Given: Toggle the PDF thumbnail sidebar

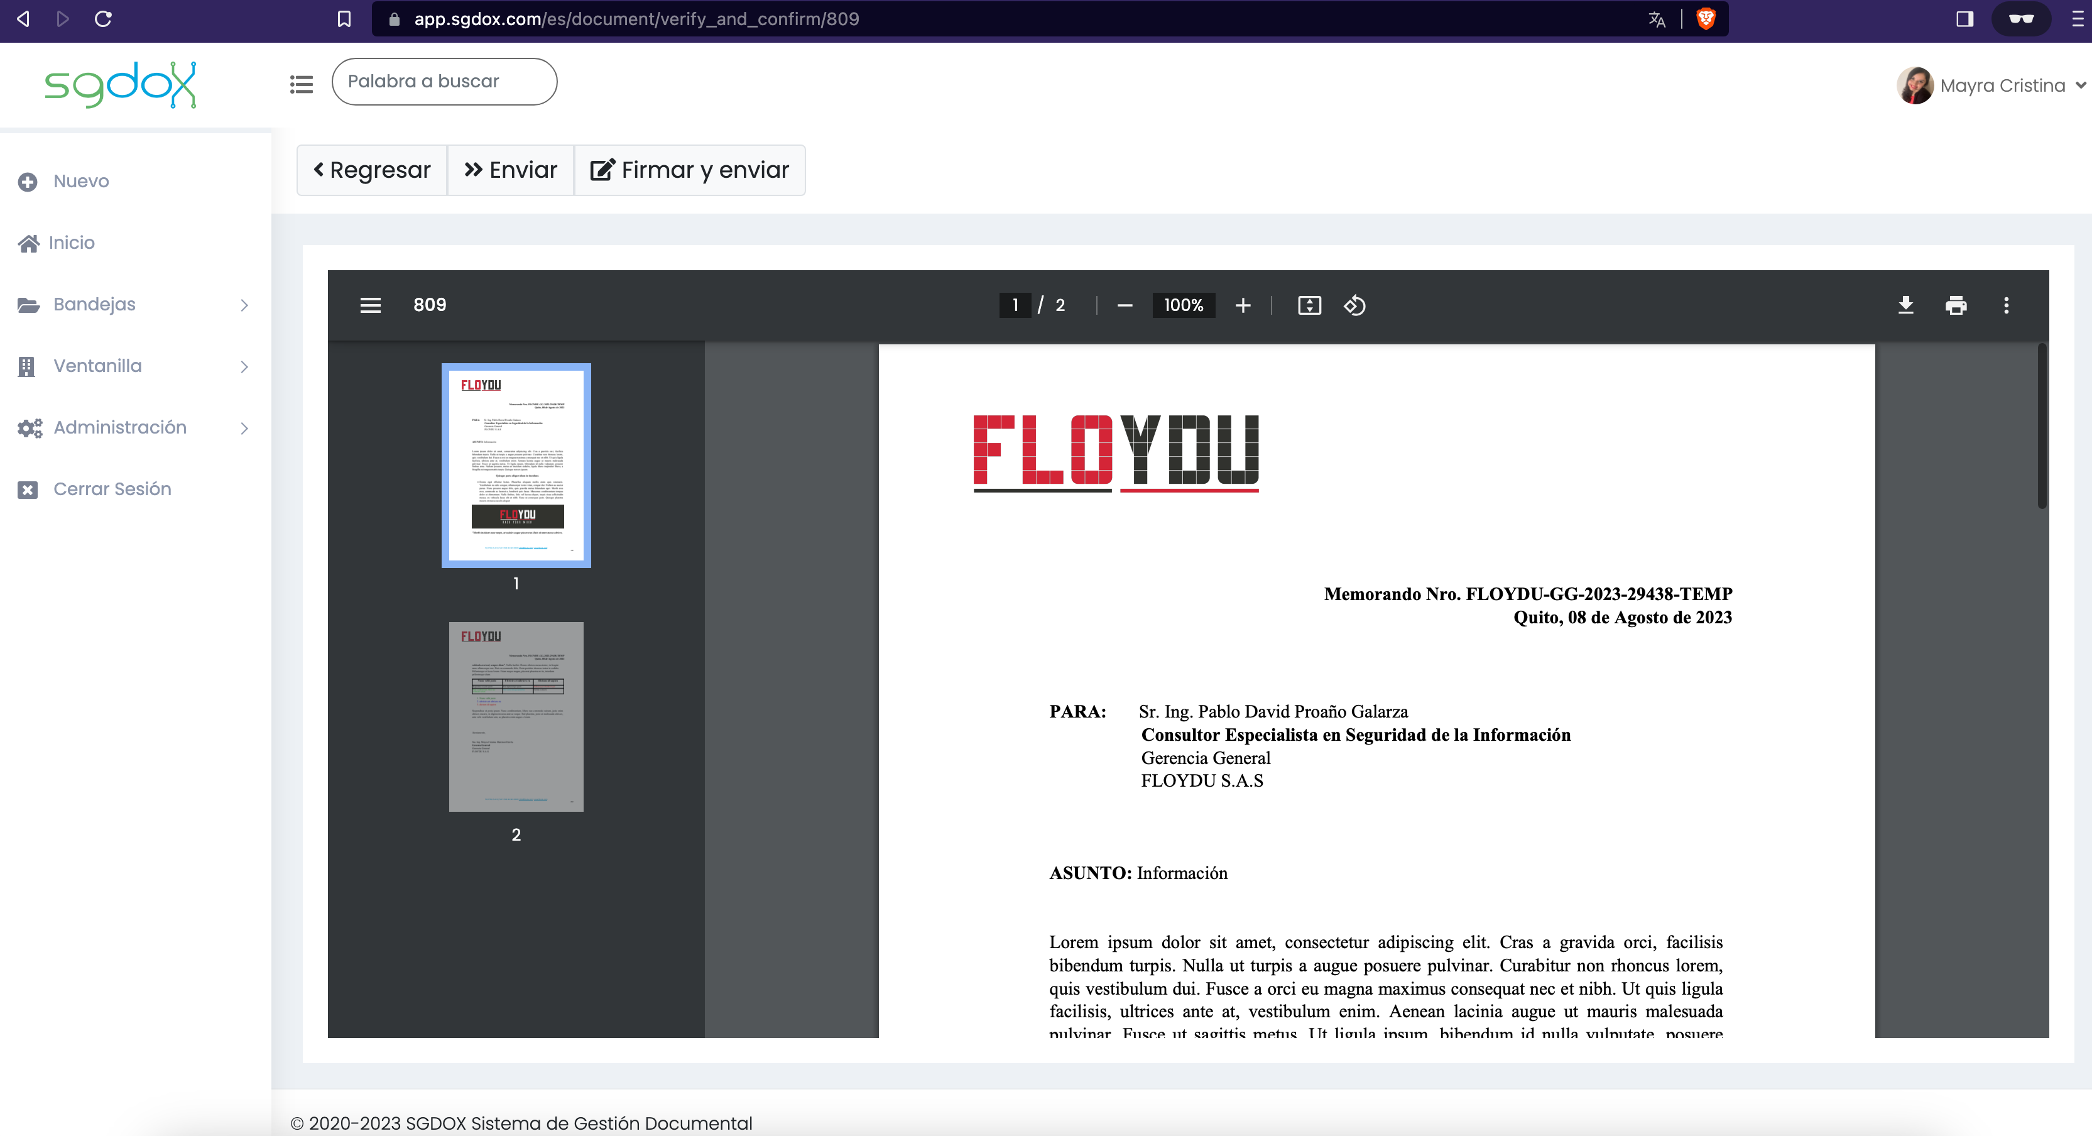Looking at the screenshot, I should click(x=370, y=305).
